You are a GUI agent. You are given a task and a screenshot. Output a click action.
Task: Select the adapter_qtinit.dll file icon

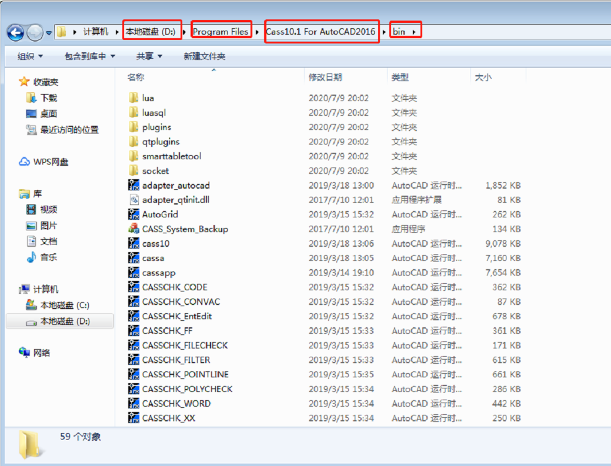click(133, 200)
